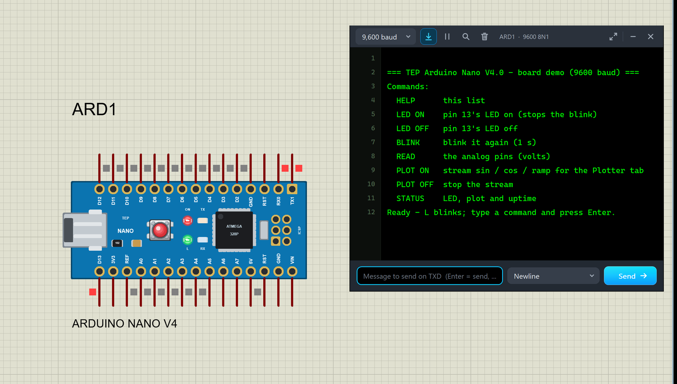This screenshot has height=384, width=677.
Task: Click the 'LED ON' command line in output
Action: coord(496,115)
